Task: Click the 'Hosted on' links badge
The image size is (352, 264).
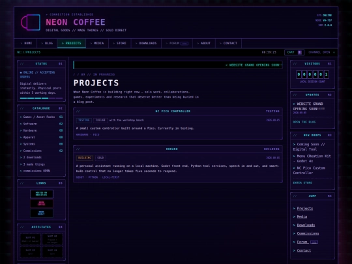Action: pyautogui.click(x=42, y=194)
